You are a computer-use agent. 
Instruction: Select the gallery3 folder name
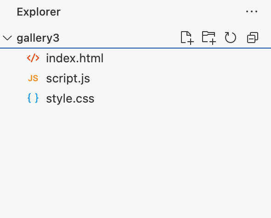(38, 38)
